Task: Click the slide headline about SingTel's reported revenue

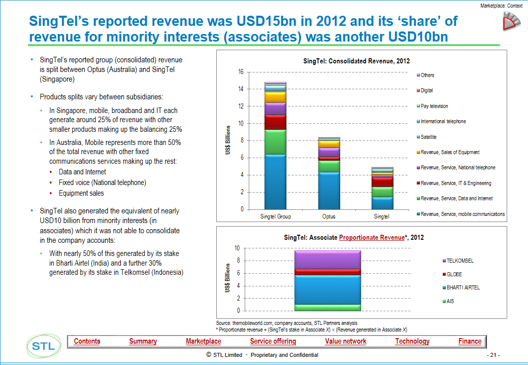Action: click(243, 29)
